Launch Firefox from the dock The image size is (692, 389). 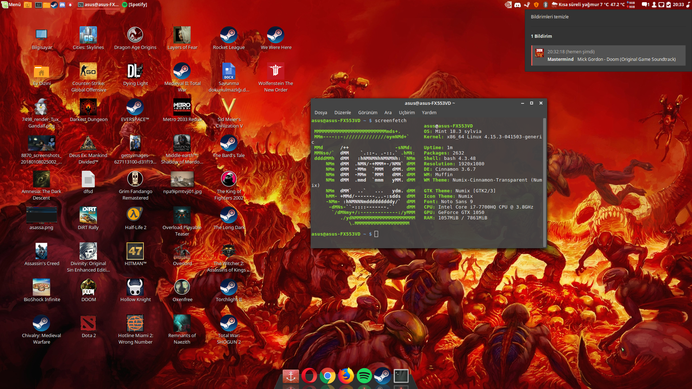[346, 376]
